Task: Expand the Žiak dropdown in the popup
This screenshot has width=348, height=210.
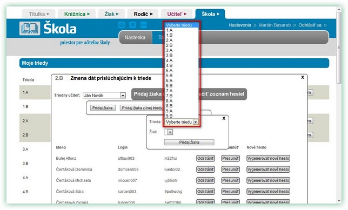Action: (x=170, y=132)
